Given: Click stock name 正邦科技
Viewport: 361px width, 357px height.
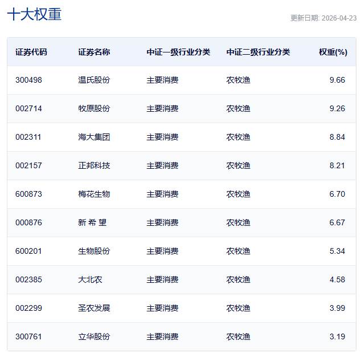Looking at the screenshot, I should point(94,165).
